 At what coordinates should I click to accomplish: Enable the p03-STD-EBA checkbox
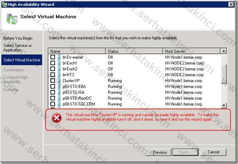[x=53, y=86]
